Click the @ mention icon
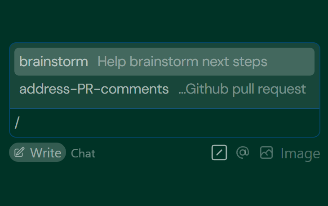 coord(243,153)
